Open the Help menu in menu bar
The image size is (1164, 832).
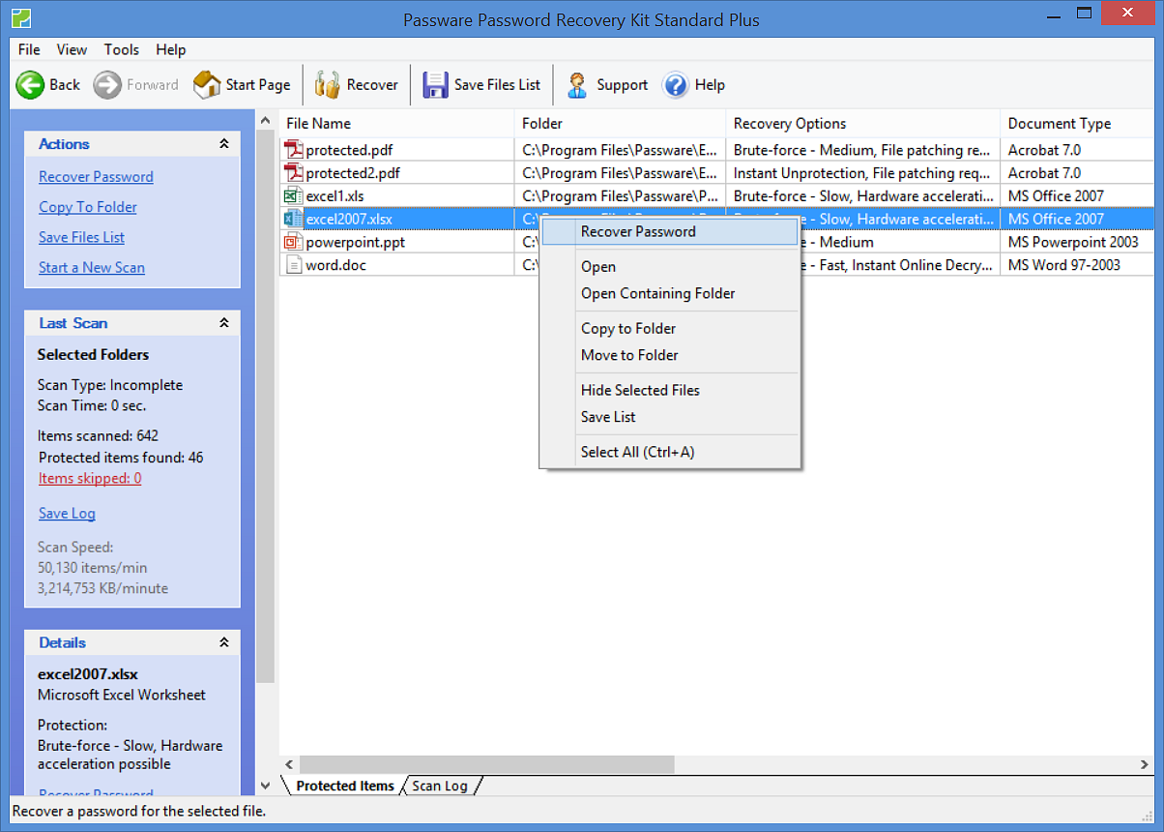coord(171,49)
